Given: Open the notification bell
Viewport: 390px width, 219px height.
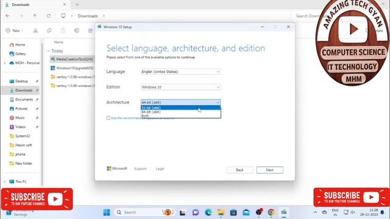Looking at the screenshot, I should (382, 212).
